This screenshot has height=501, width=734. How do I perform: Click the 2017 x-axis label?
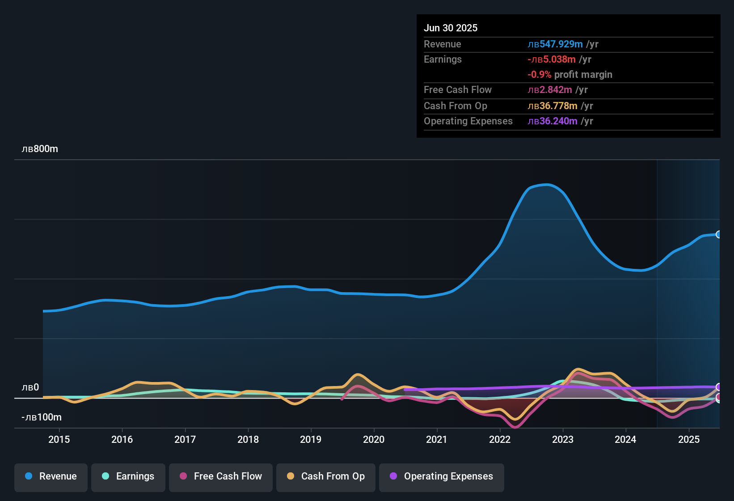pyautogui.click(x=185, y=439)
